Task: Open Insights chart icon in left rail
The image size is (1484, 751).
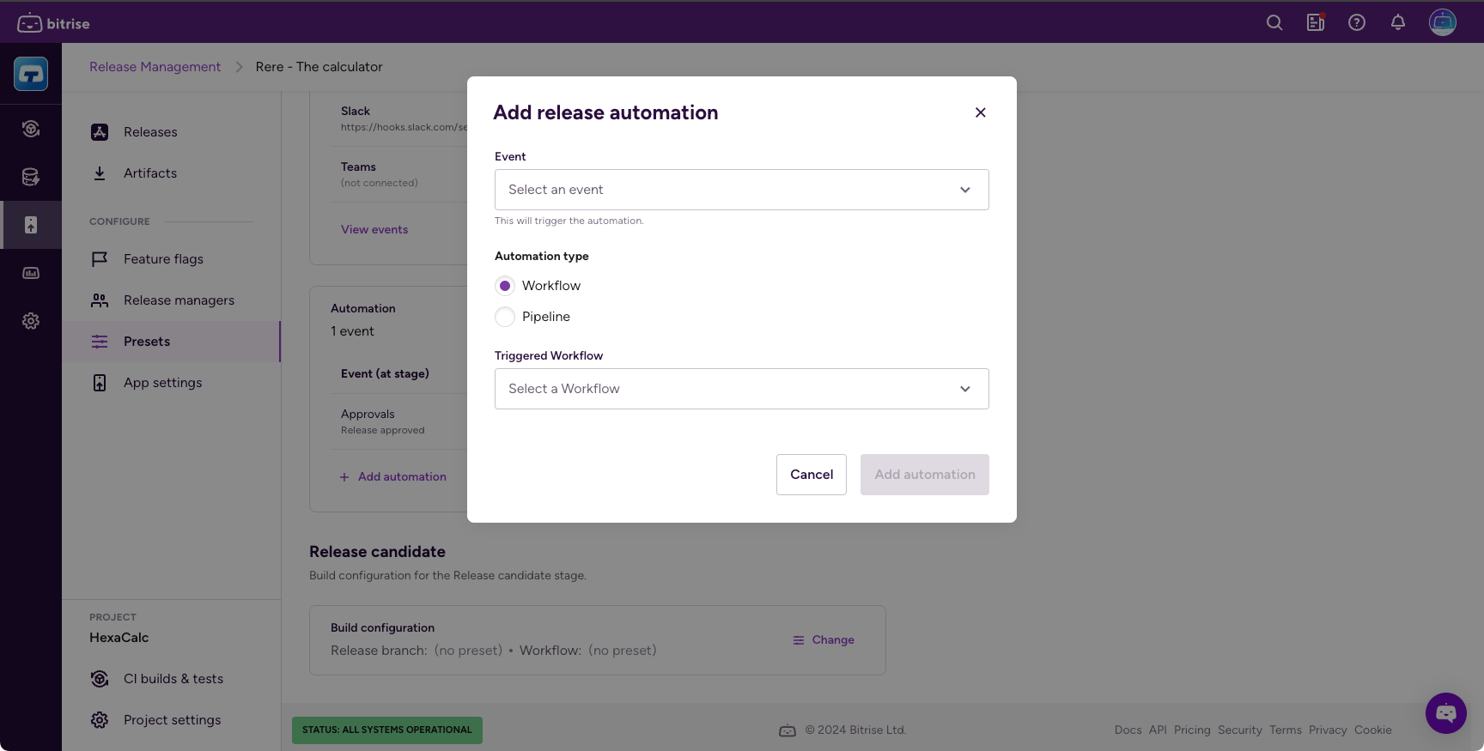Action: click(31, 273)
